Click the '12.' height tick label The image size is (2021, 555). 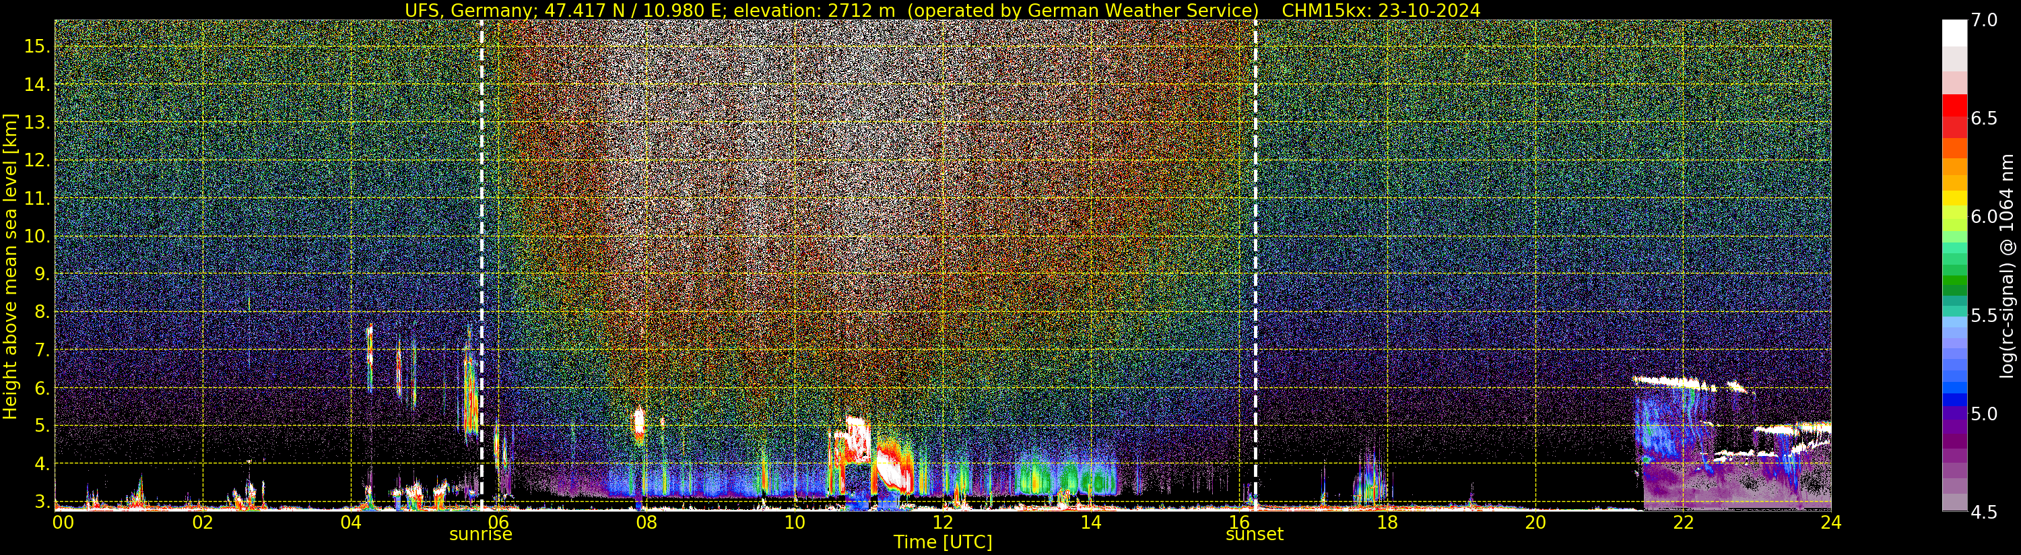[x=37, y=160]
